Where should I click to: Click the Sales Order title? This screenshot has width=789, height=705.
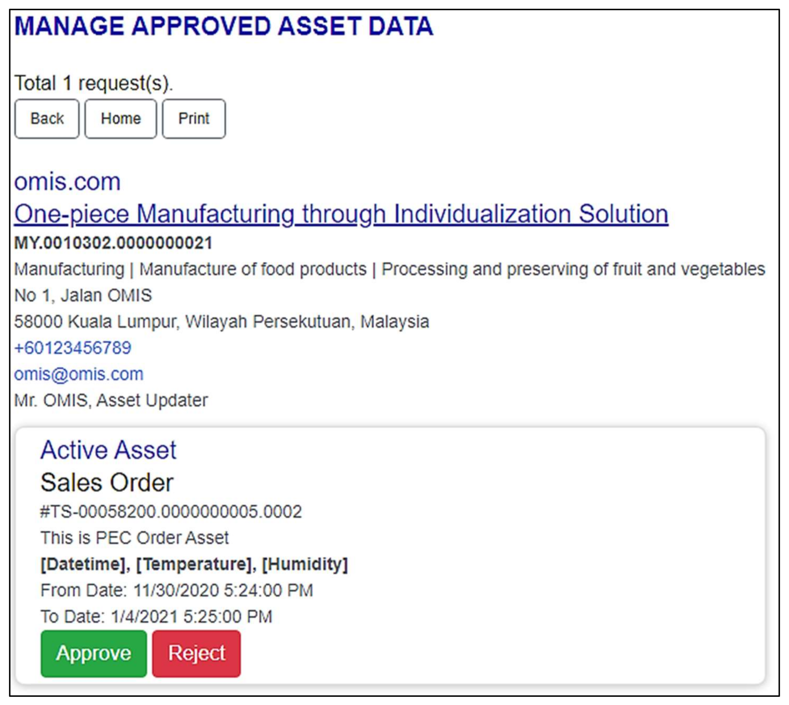[x=107, y=483]
